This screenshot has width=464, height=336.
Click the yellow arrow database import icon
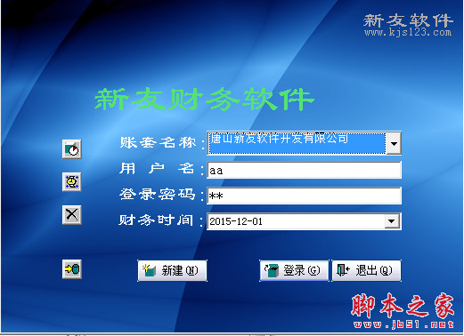tap(72, 269)
